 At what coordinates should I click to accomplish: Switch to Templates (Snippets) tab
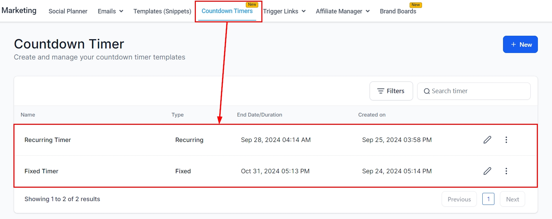tap(162, 11)
